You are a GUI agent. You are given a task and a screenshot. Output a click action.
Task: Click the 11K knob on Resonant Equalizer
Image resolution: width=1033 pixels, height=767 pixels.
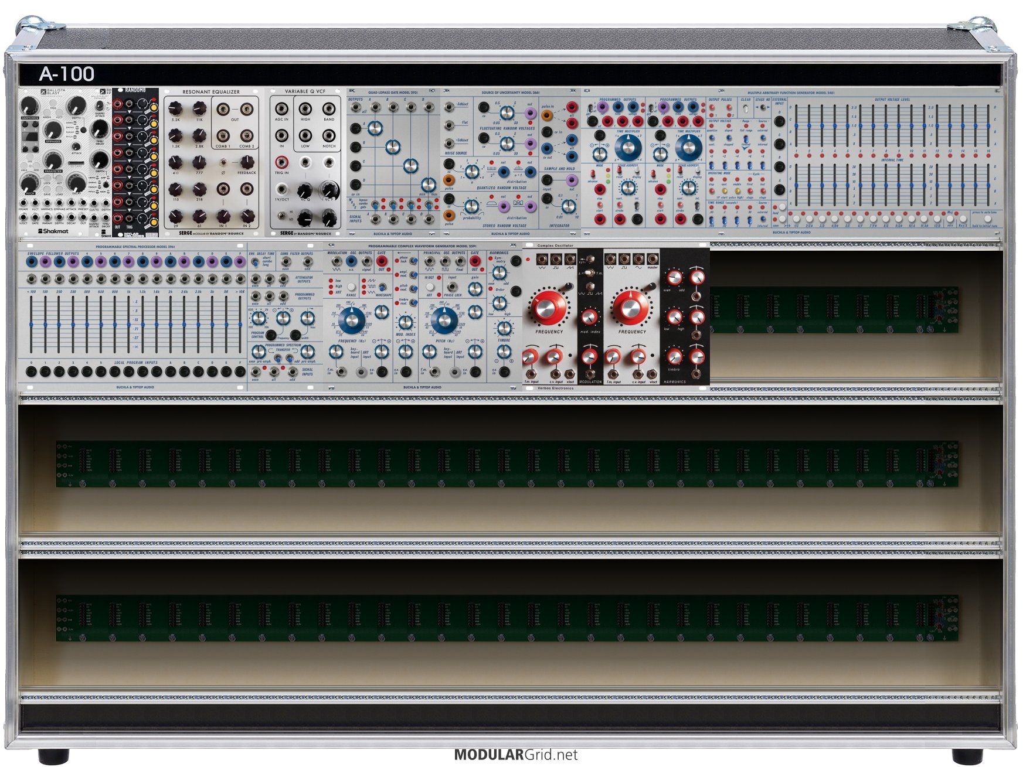[199, 109]
